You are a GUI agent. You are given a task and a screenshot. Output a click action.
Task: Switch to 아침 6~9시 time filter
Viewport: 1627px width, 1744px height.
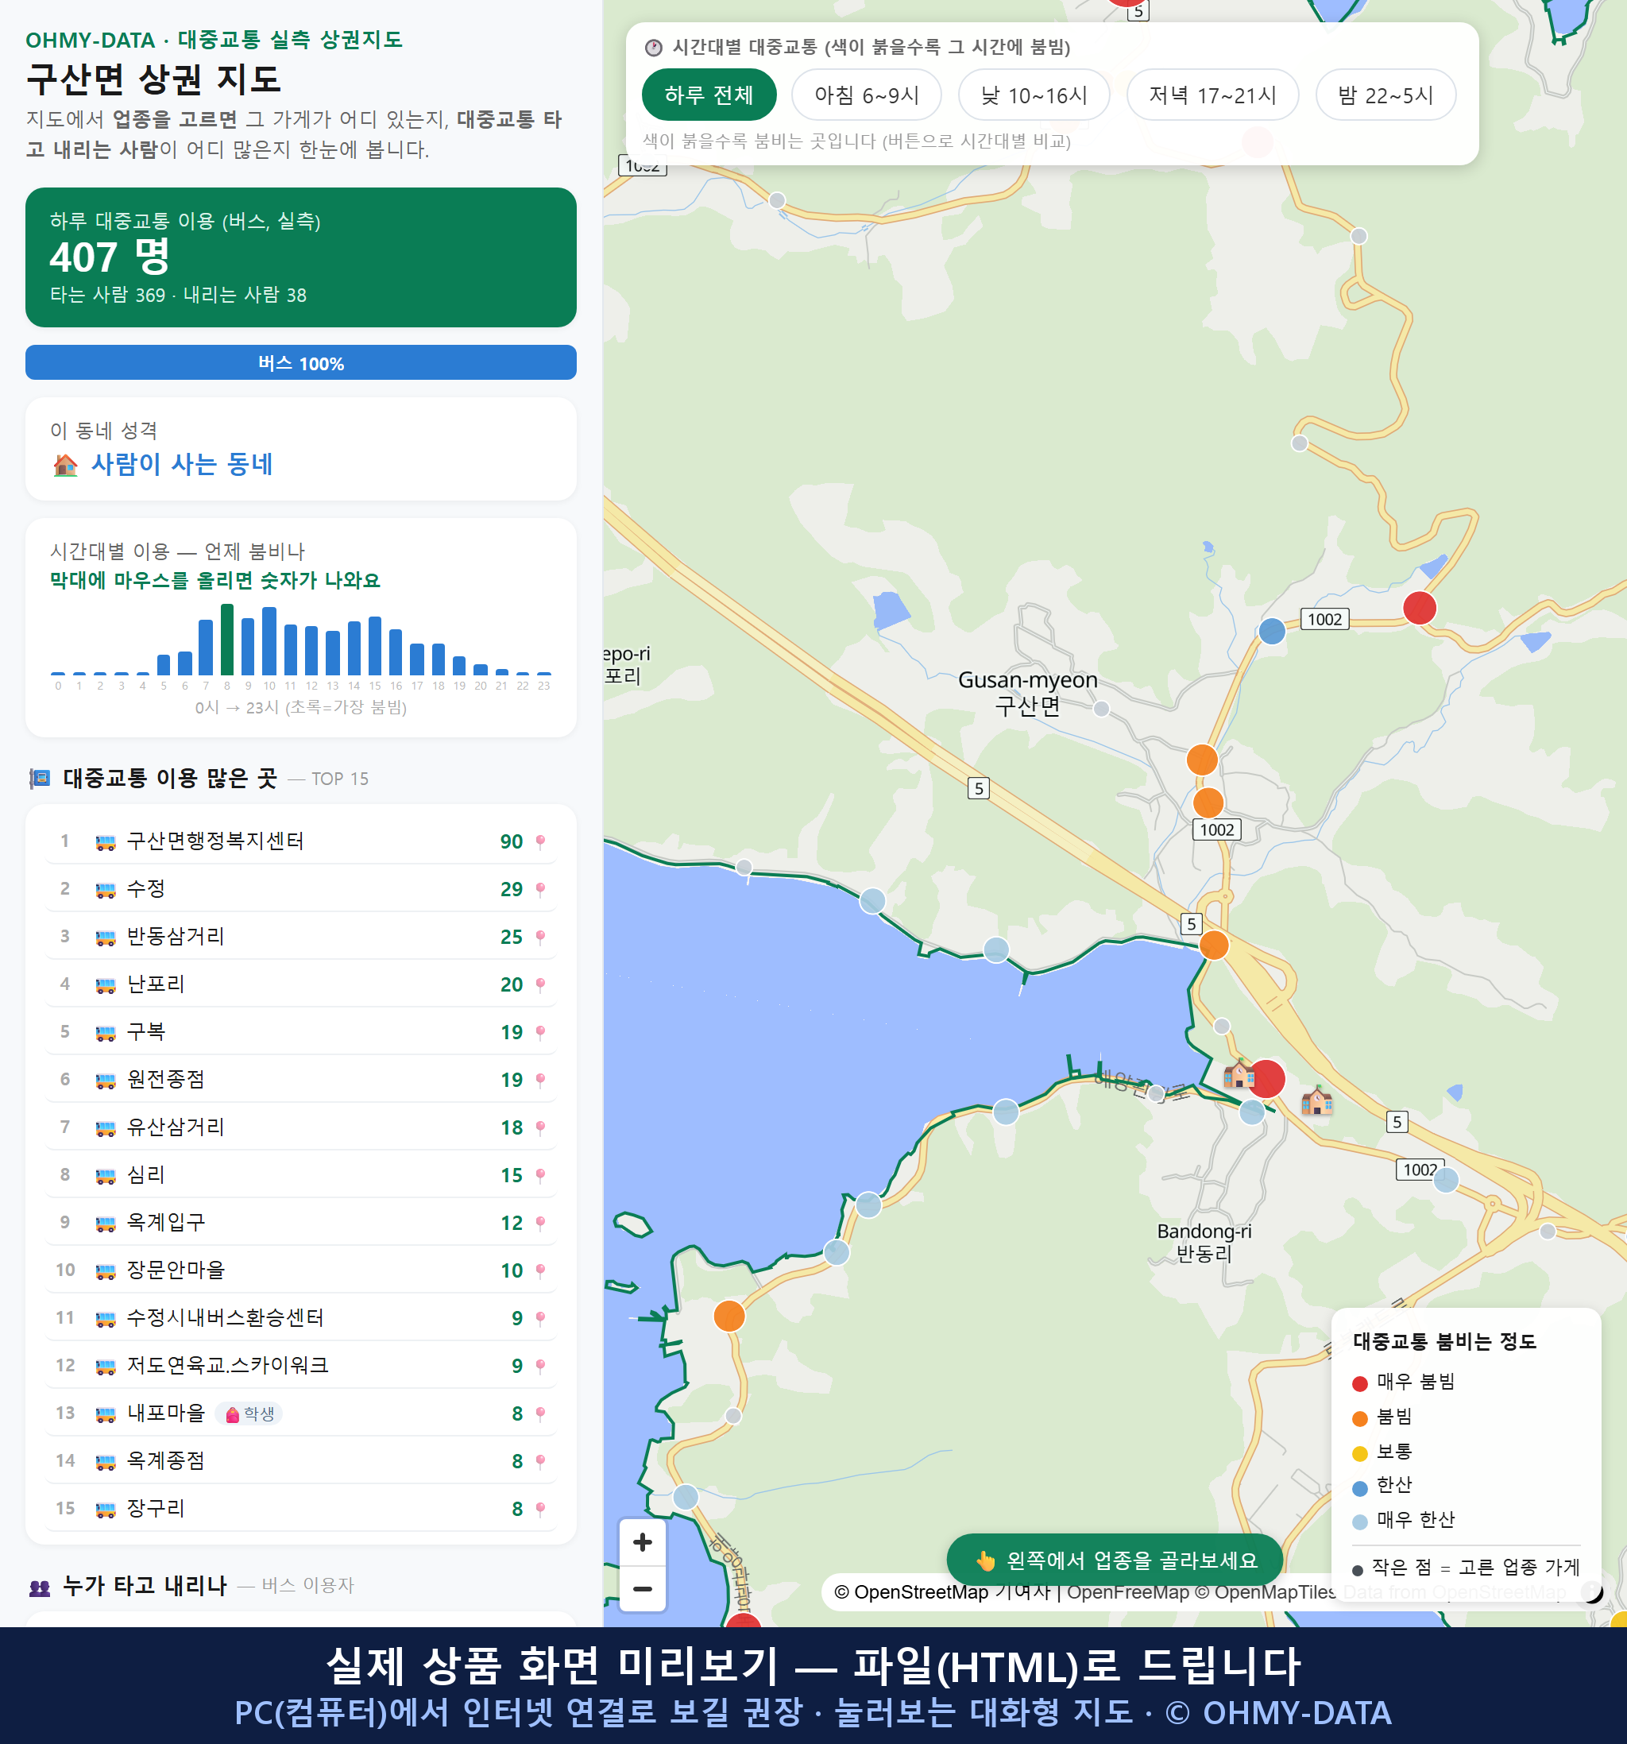(866, 95)
